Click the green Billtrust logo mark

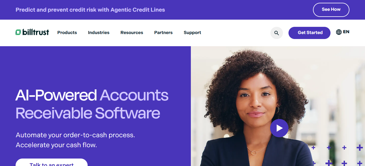click(18, 32)
